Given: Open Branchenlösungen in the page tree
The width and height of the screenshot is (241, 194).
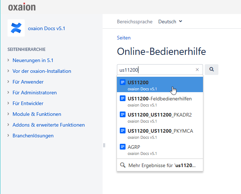Looking at the screenshot, I should click(x=33, y=136).
